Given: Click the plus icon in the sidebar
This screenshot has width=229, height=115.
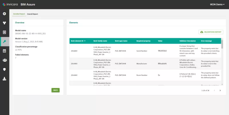Looking at the screenshot, I should point(4,14).
